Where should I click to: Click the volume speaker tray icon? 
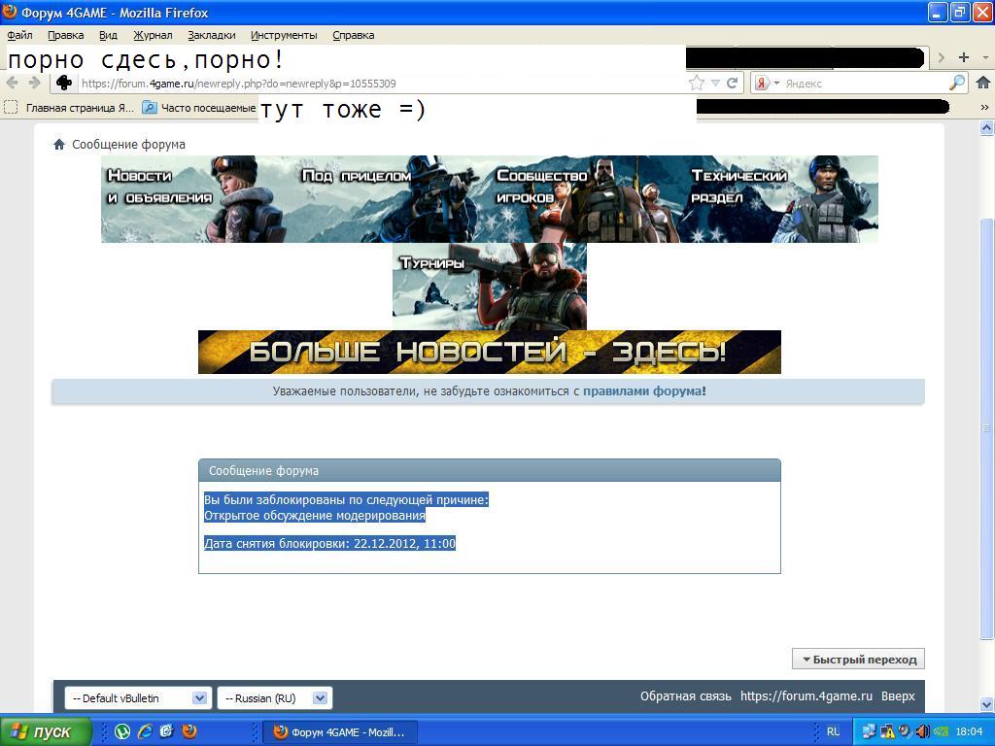(x=922, y=732)
